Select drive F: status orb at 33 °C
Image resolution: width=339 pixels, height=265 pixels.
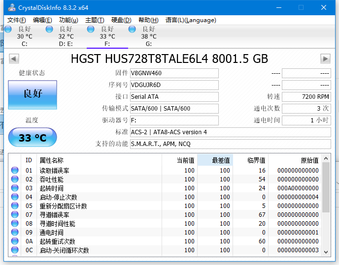(91, 29)
